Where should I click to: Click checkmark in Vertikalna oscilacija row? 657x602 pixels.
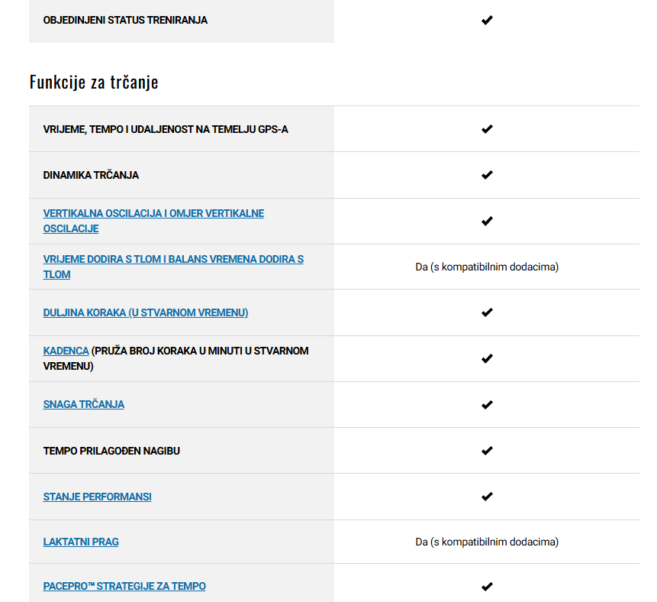(487, 221)
